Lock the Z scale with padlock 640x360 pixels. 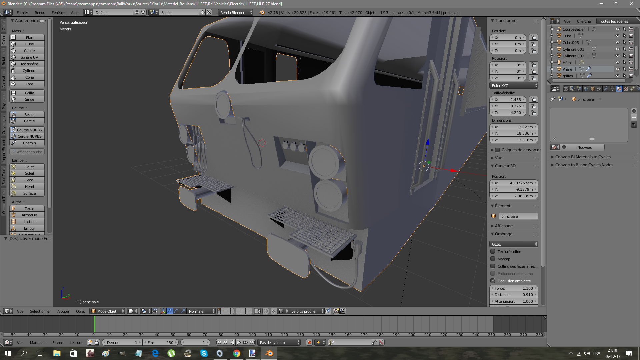tap(534, 113)
